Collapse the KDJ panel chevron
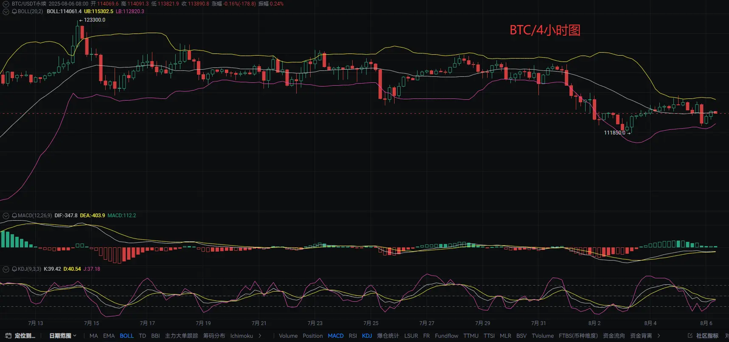 click(x=6, y=269)
